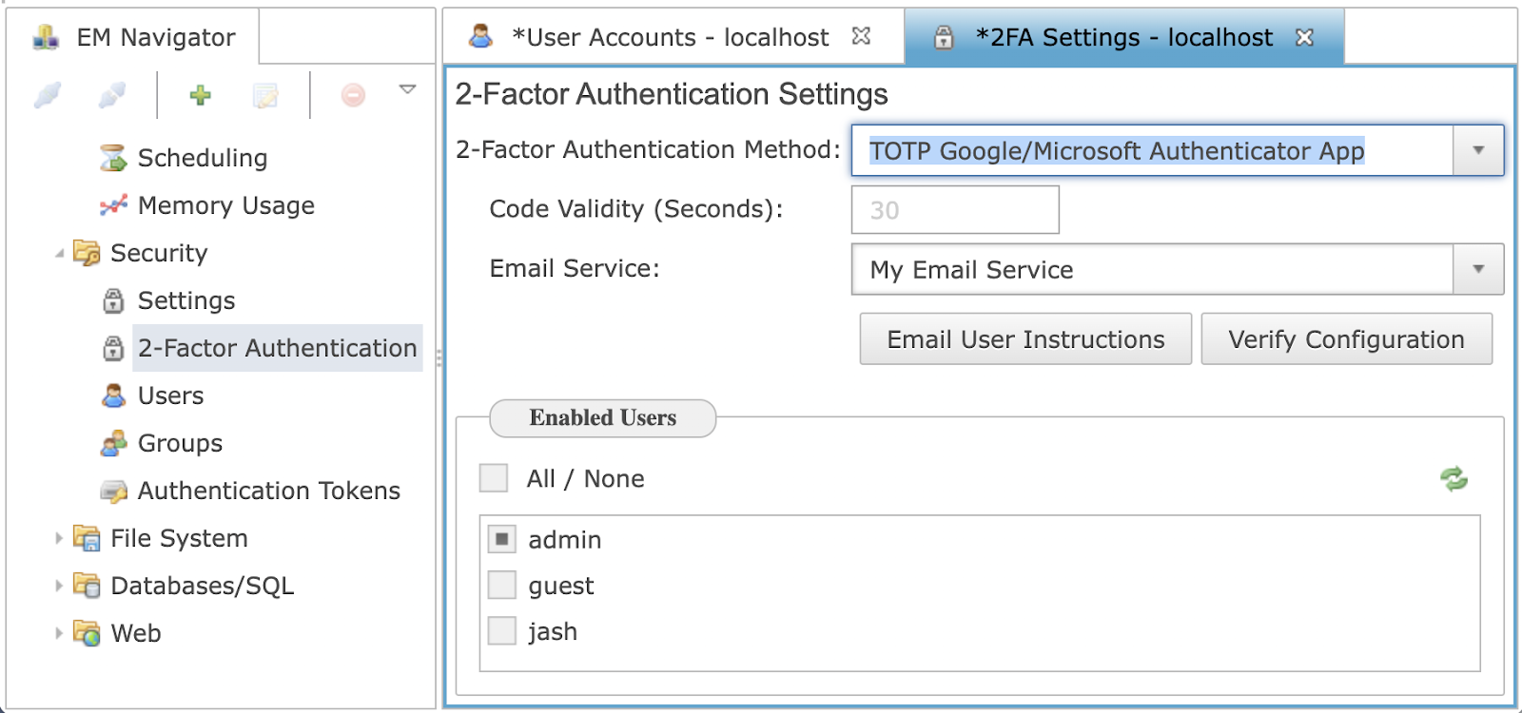The image size is (1522, 713).
Task: Click the Groups people icon
Action: point(113,443)
